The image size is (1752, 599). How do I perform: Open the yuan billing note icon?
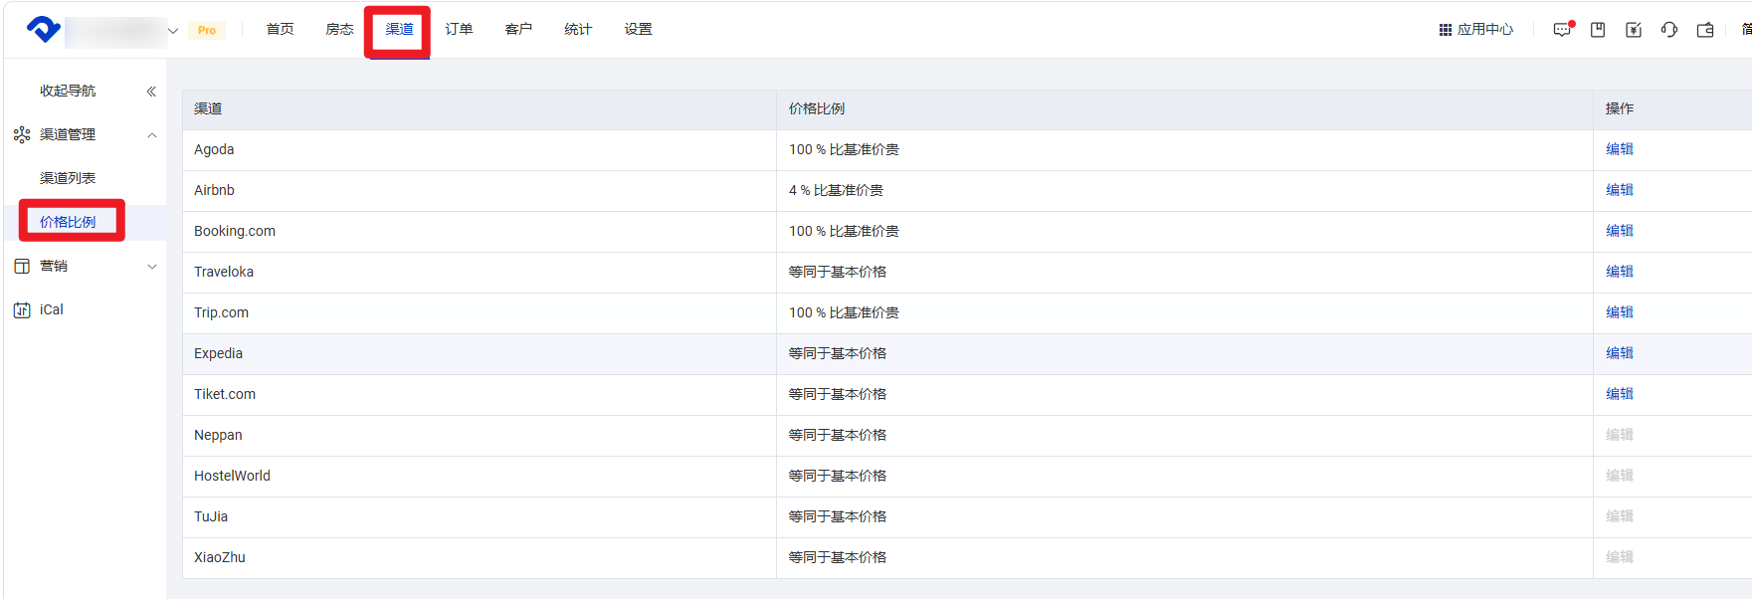[1634, 30]
